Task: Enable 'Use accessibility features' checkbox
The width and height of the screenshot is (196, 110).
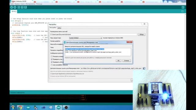Action: tap(52, 65)
